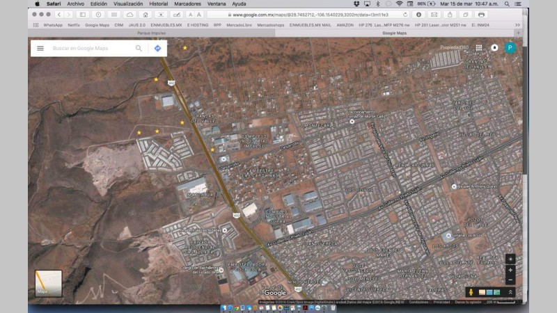
Task: Switch to Mapa view thumbnail
Action: tap(48, 282)
